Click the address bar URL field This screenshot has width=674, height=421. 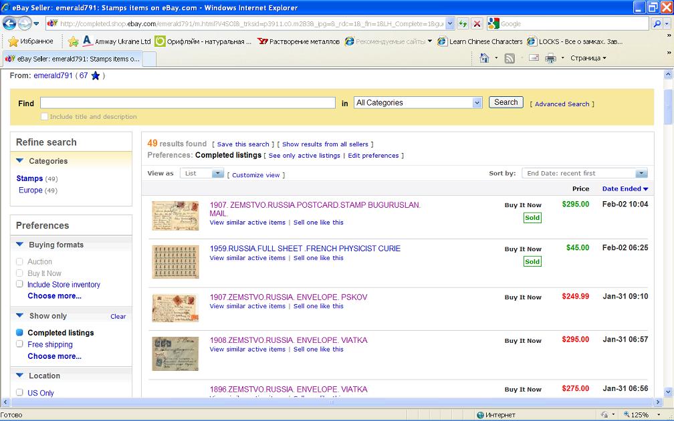point(251,23)
